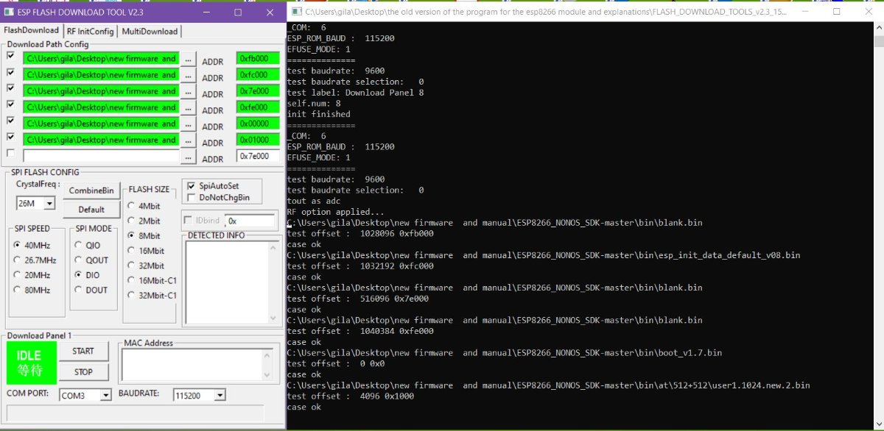Click the 0xfb000 address field
Image resolution: width=884 pixels, height=431 pixels.
coord(258,59)
